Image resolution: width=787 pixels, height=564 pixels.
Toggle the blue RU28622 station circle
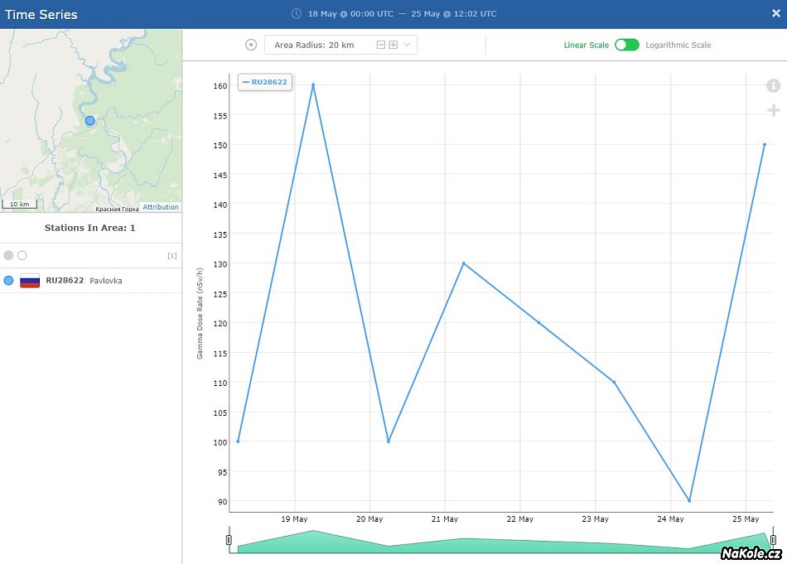8,281
